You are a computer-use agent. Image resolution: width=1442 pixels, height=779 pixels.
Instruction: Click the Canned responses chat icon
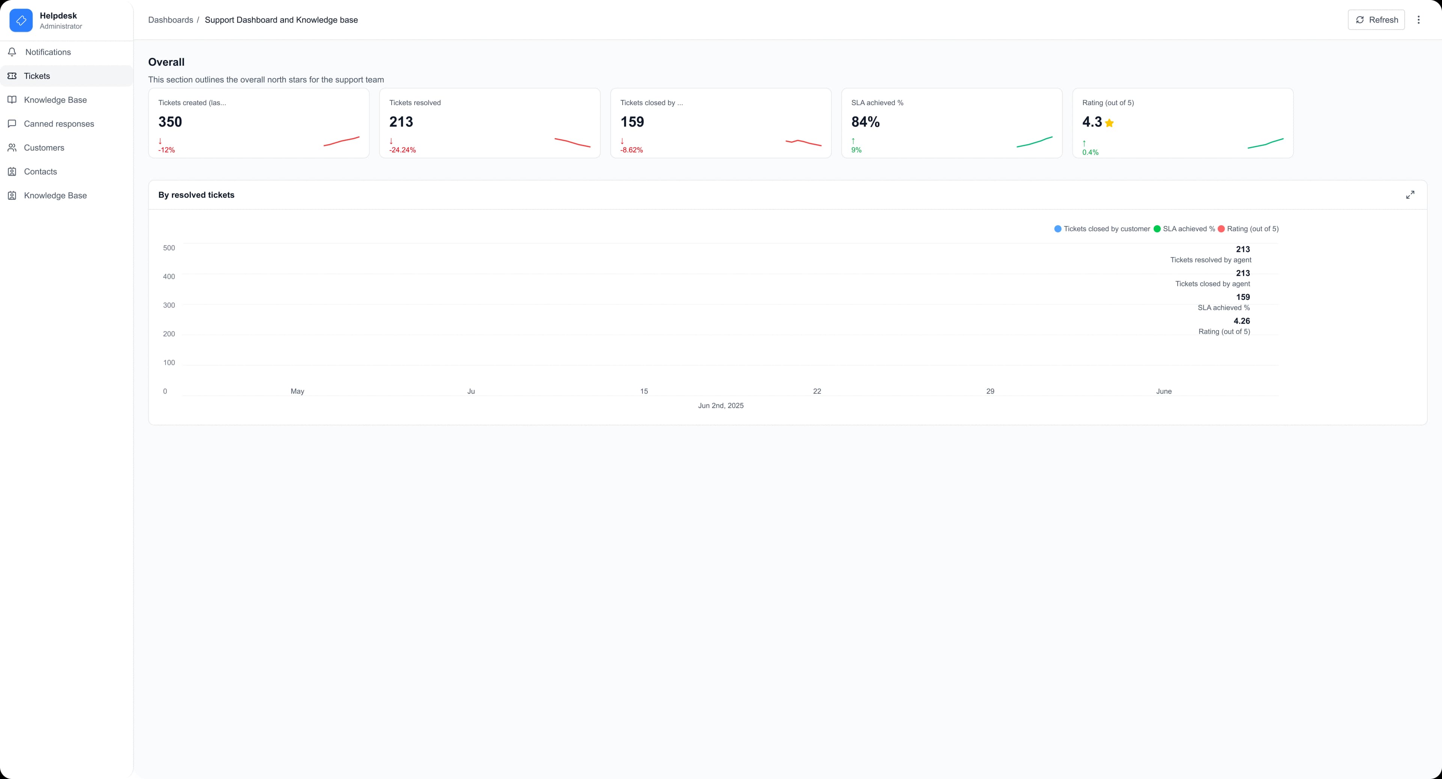[x=12, y=124]
